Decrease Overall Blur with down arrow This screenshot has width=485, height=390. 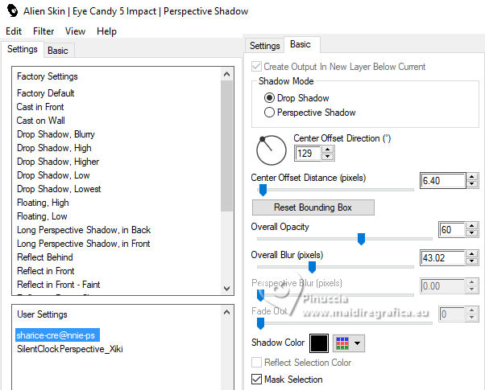point(471,261)
